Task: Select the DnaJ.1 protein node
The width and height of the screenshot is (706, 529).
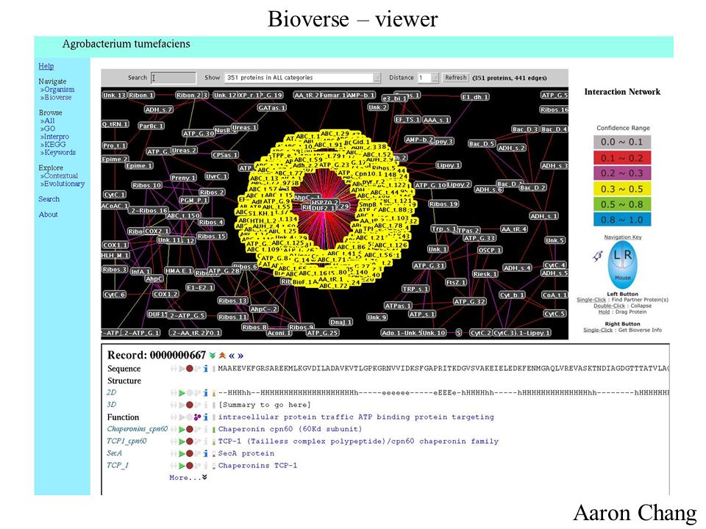Action: point(340,322)
